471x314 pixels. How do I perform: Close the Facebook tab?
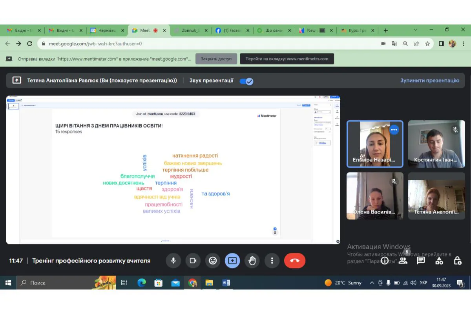[x=248, y=30]
